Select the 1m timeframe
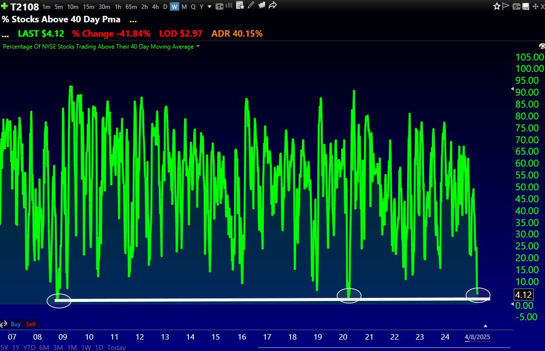The width and height of the screenshot is (545, 351). [x=46, y=7]
